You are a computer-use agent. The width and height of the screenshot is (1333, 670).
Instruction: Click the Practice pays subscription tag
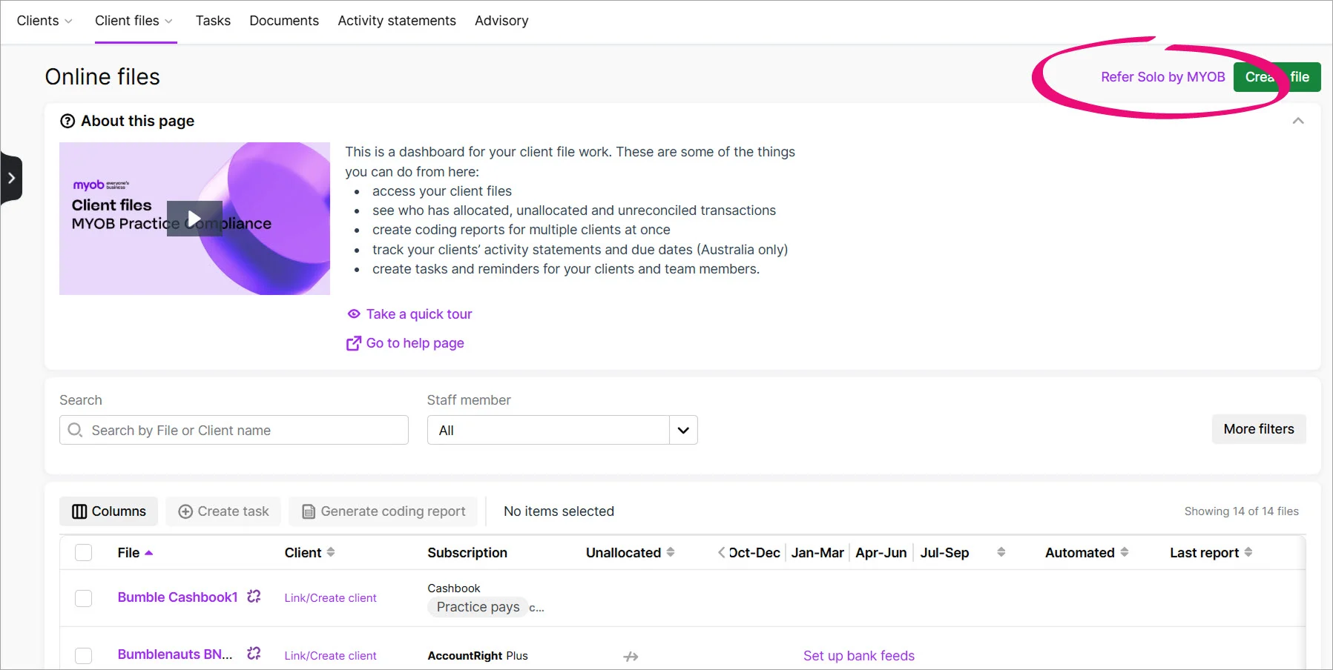(x=478, y=607)
